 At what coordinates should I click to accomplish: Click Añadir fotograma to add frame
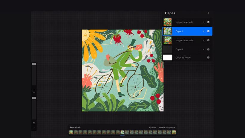(x=167, y=127)
